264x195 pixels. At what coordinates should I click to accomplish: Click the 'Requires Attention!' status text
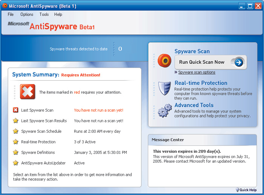pyautogui.click(x=81, y=75)
